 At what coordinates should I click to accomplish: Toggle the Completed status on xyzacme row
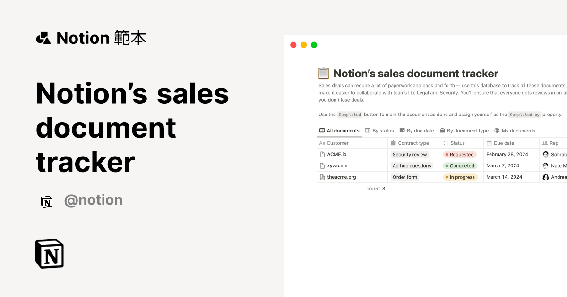pyautogui.click(x=460, y=165)
